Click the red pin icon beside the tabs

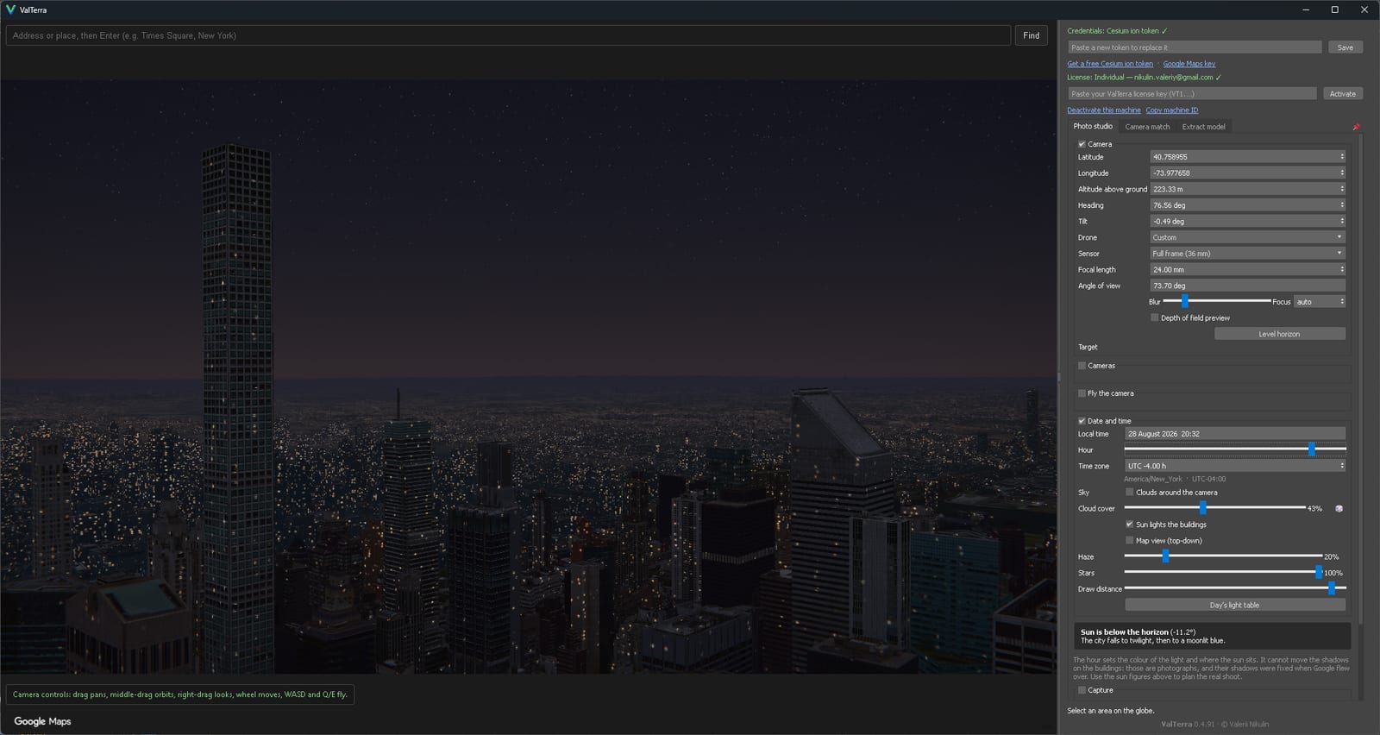click(x=1356, y=127)
